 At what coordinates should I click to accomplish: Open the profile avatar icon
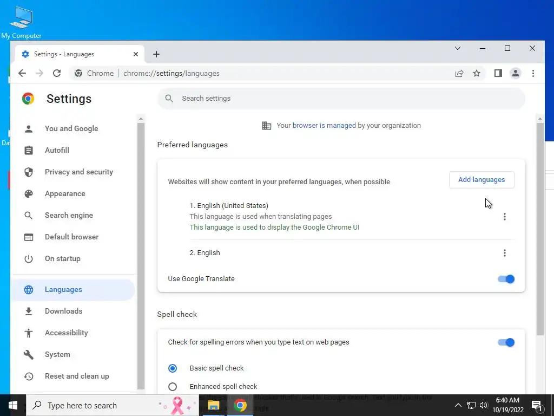[x=516, y=73]
